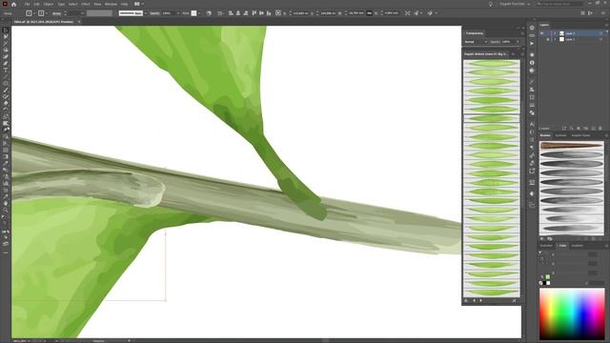Open the Object menu

(x=49, y=4)
